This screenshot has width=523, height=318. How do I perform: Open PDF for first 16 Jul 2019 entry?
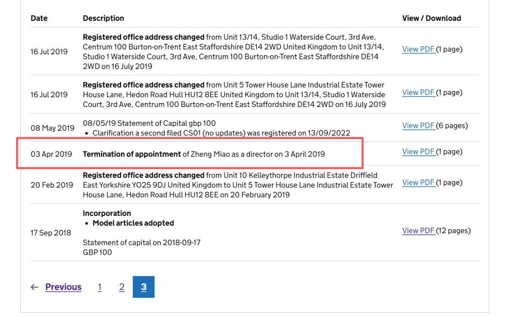(x=418, y=49)
